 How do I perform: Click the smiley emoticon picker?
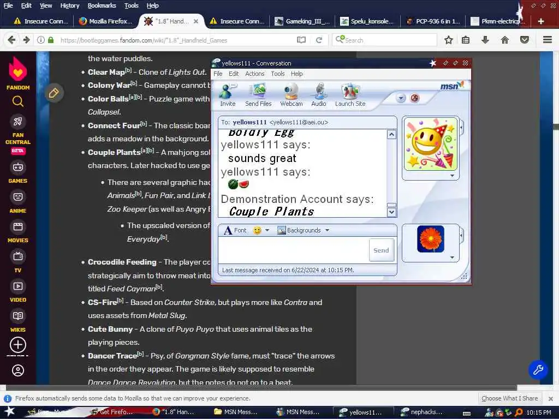(257, 231)
